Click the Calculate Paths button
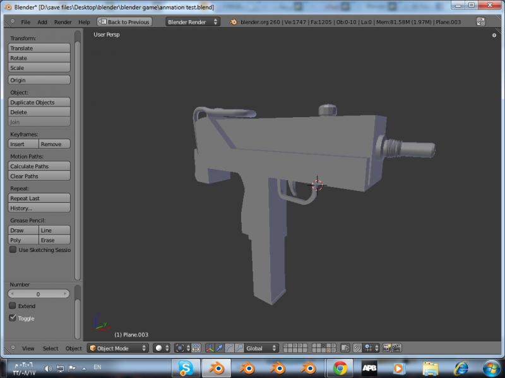505x378 pixels. click(x=39, y=166)
